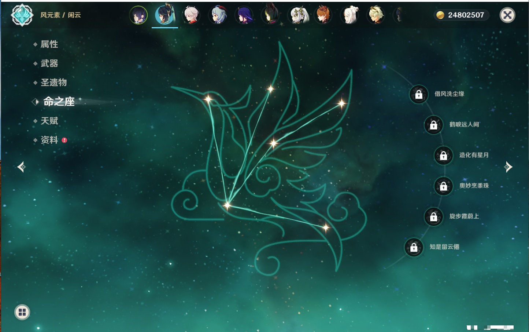Click the Mora amount 24802507
The width and height of the screenshot is (529, 332).
click(x=466, y=15)
